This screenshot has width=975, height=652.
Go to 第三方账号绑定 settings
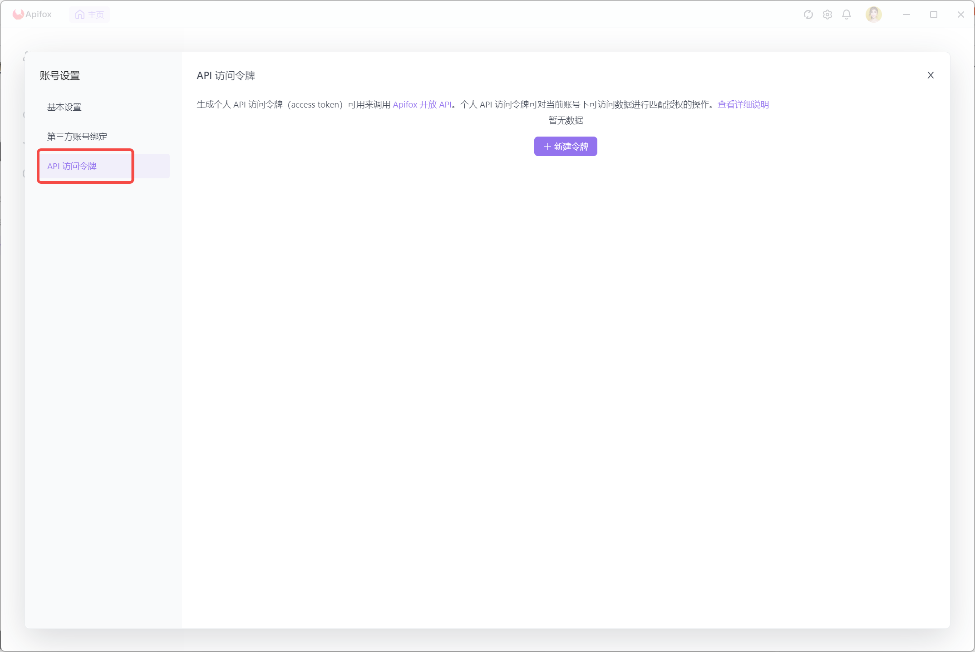(77, 137)
